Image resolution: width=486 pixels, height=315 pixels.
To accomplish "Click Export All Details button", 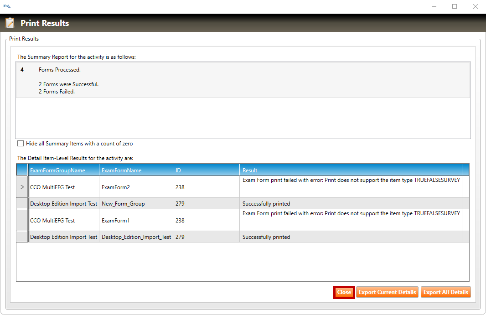I will pos(445,292).
